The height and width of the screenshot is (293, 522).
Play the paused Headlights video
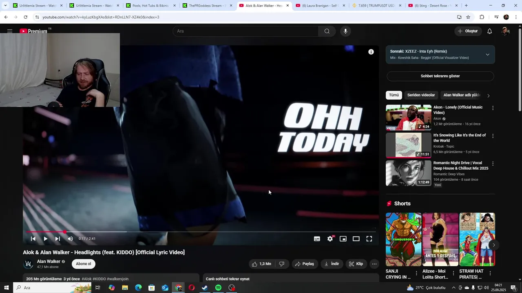pos(45,239)
